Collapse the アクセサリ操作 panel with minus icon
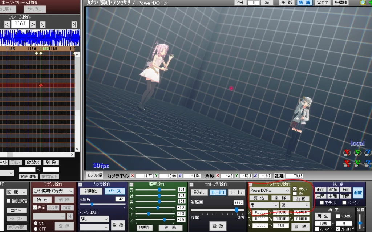 (x=250, y=184)
